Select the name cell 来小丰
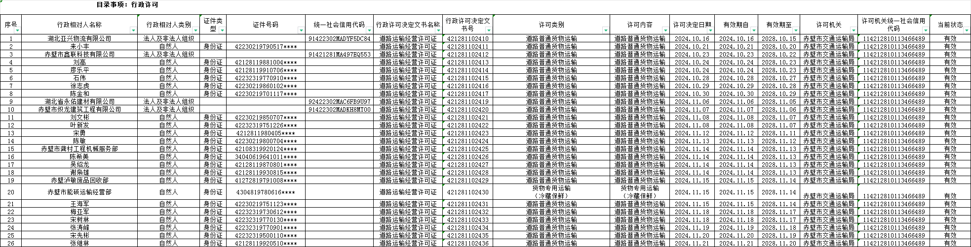Screen dimensions: 971x247 (x=79, y=46)
